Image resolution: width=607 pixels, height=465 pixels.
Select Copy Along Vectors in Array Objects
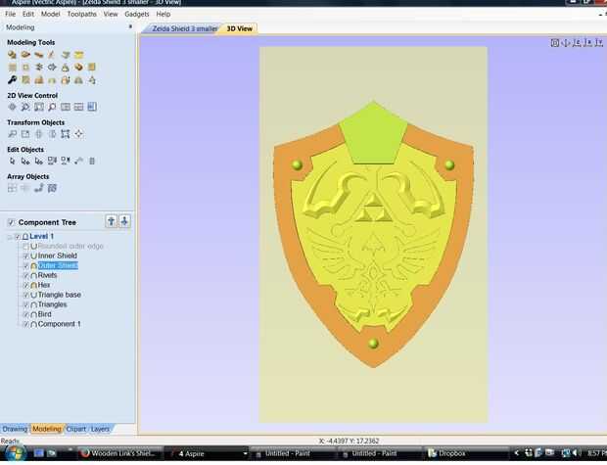coord(39,188)
